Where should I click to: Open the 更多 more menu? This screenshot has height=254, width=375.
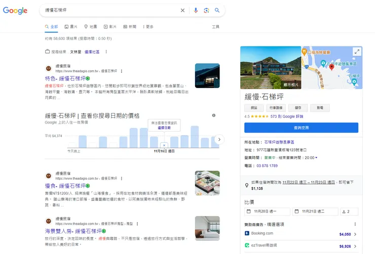[x=148, y=26]
